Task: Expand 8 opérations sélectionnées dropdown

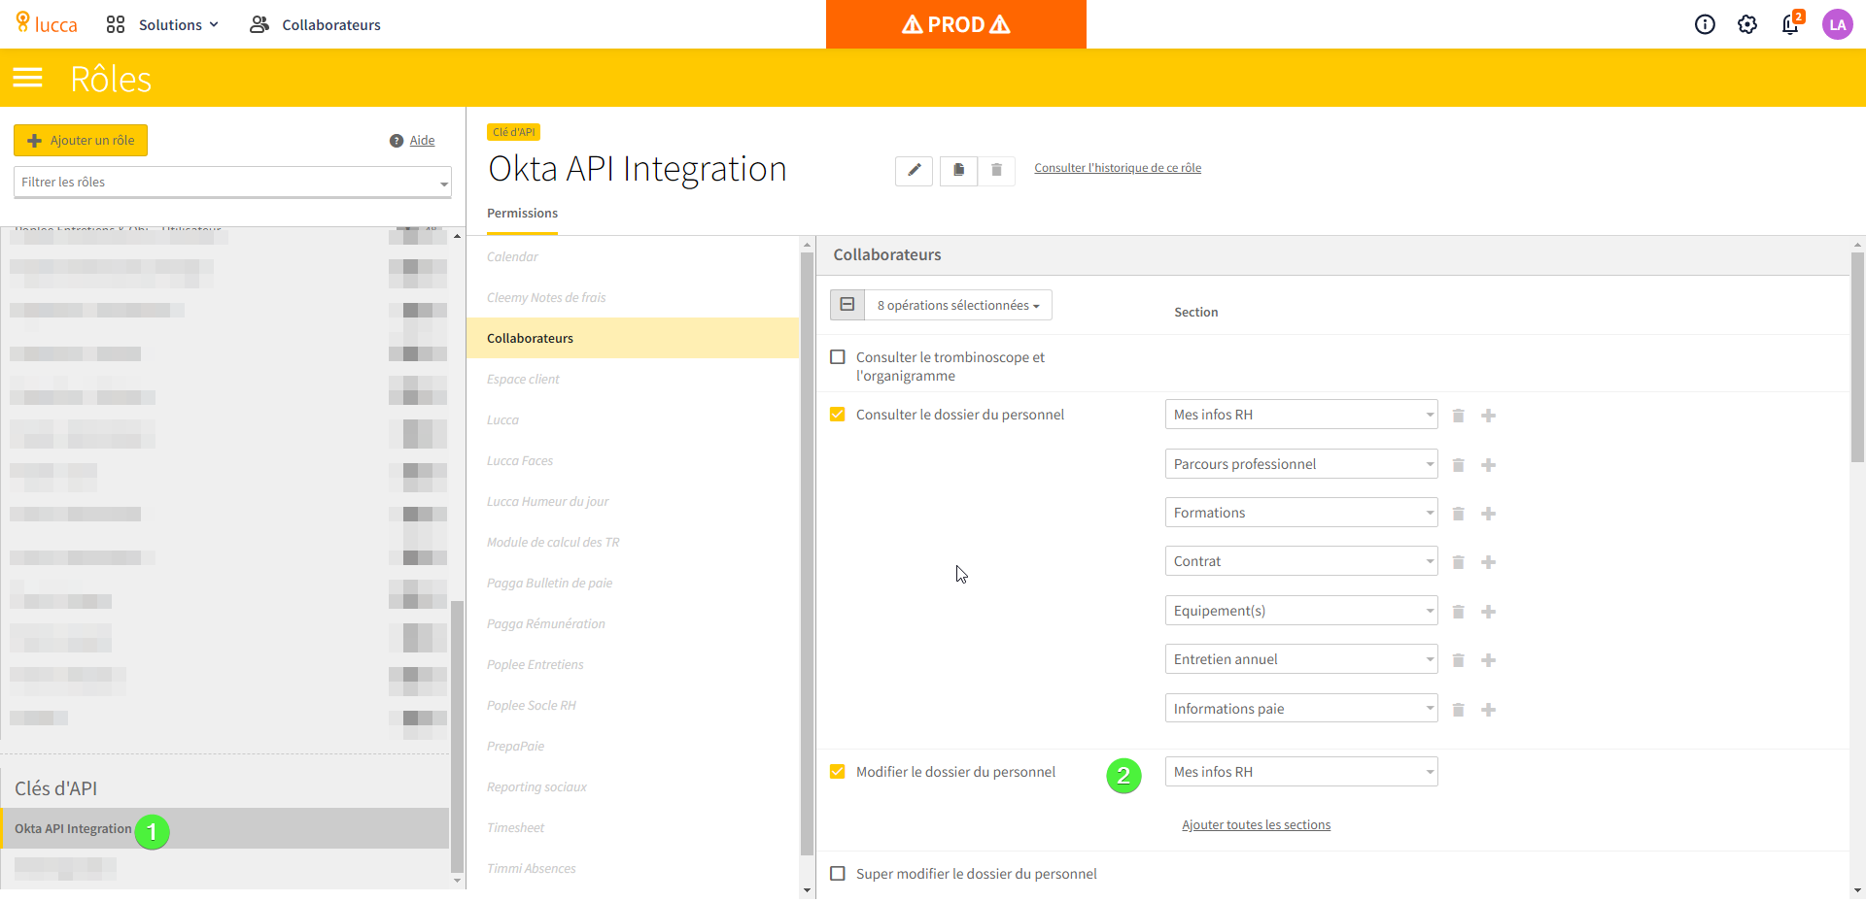Action: (958, 305)
